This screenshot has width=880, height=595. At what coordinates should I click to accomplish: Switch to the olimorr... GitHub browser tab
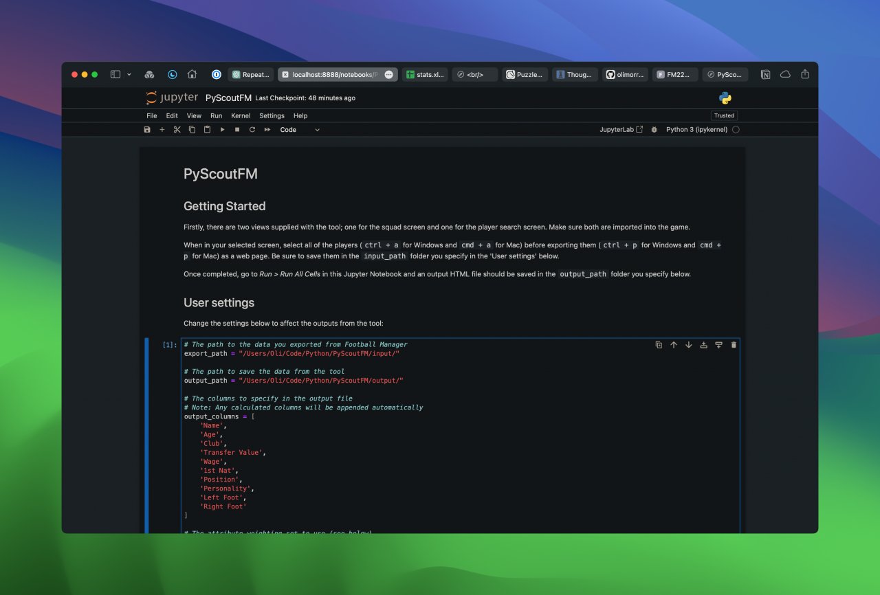pos(626,74)
